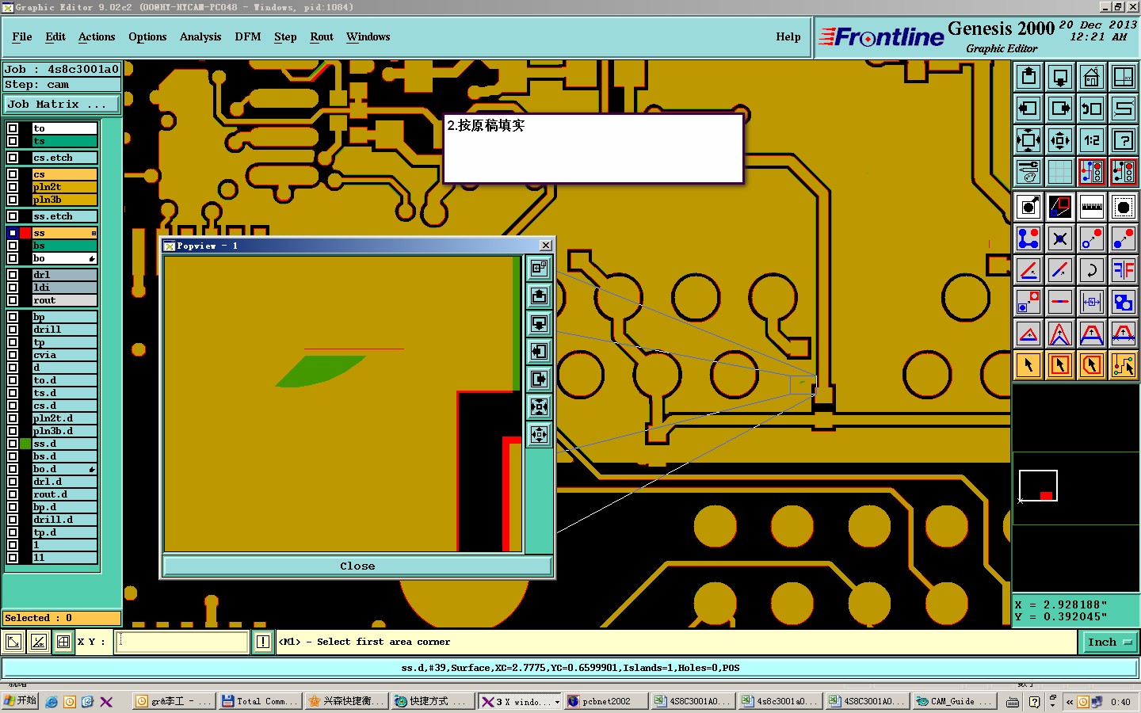Open the Help menu
Screen dimensions: 1141x713
[788, 37]
